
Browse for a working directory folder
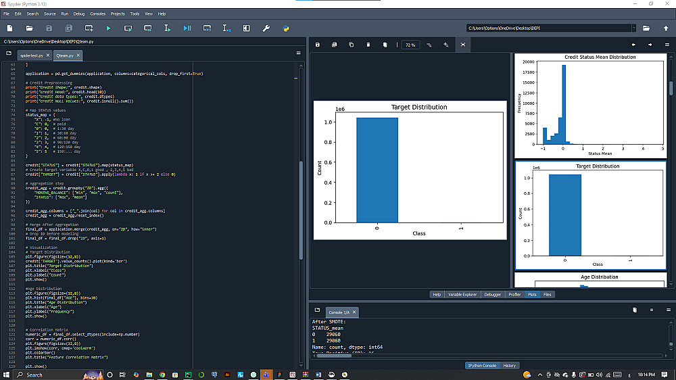(646, 28)
